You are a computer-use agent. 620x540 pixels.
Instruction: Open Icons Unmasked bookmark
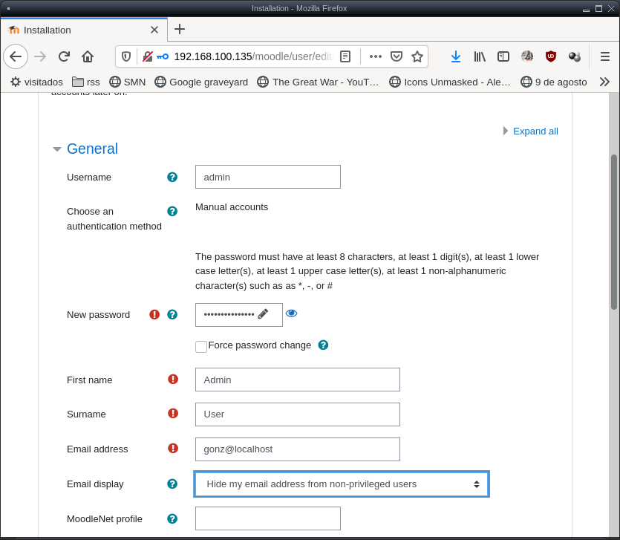coord(450,82)
